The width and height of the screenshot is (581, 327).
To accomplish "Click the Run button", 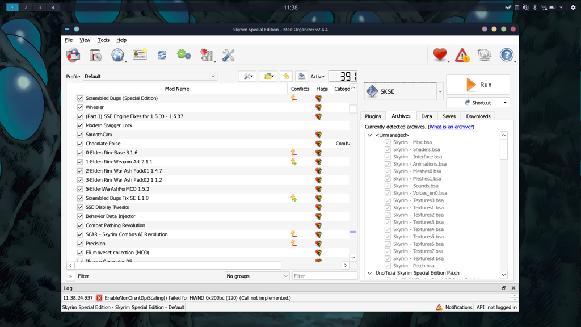I will (478, 85).
